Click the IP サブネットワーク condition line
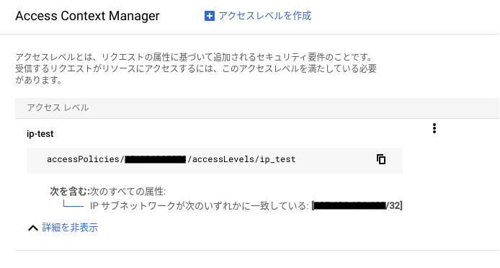This screenshot has width=500, height=268. click(246, 206)
